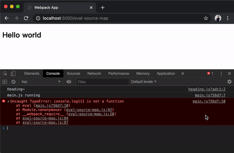Switch to the Application panel
234x153 pixels.
pos(166,73)
